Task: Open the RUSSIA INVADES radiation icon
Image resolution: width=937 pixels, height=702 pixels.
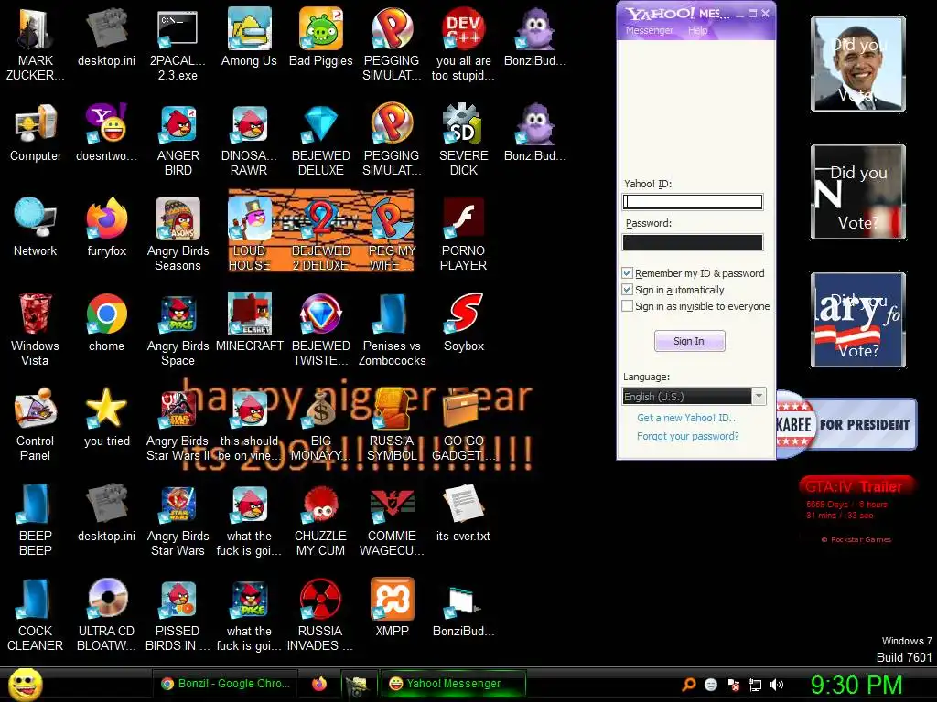Action: pyautogui.click(x=321, y=615)
